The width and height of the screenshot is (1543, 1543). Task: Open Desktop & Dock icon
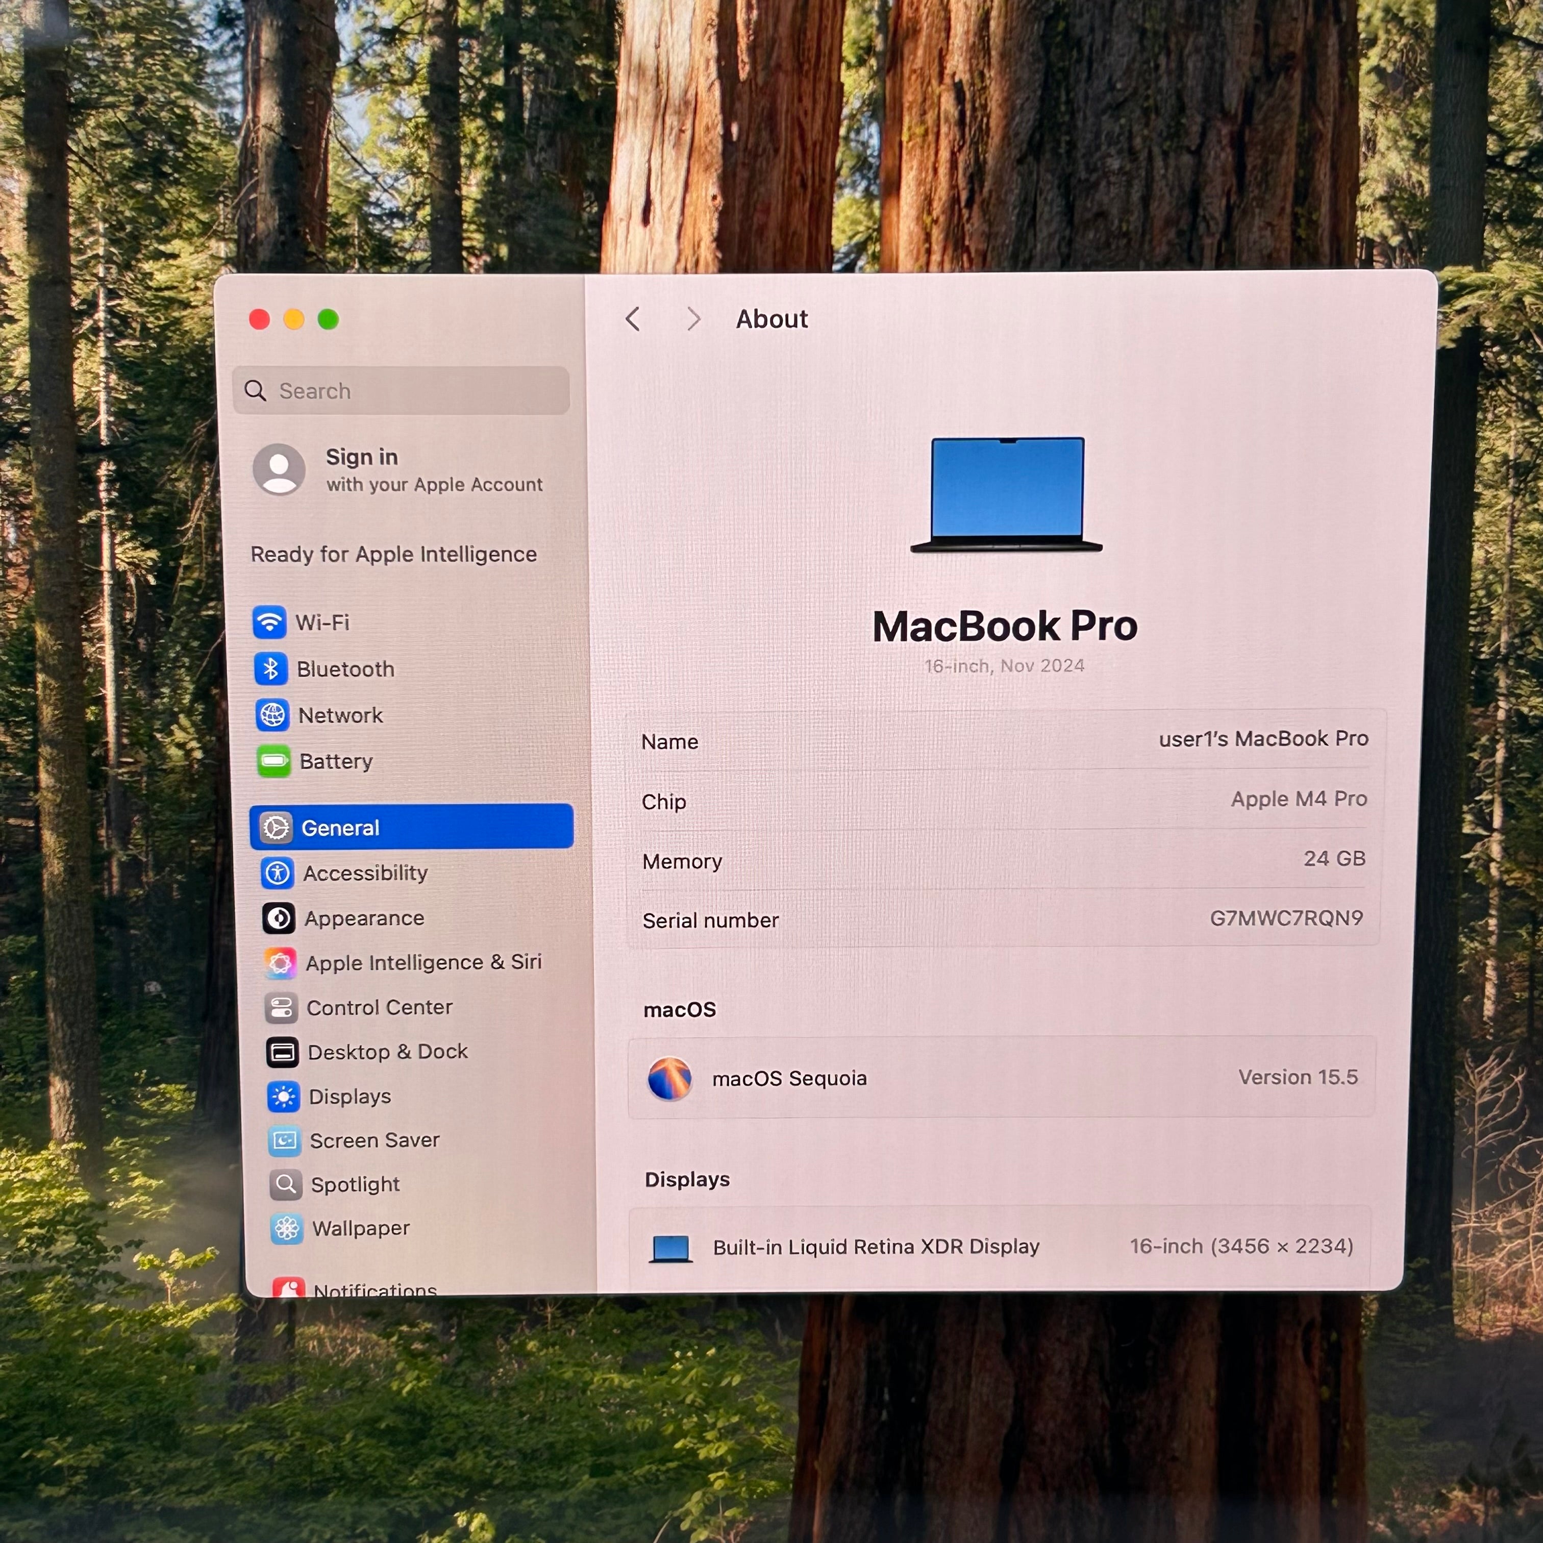[x=283, y=1053]
